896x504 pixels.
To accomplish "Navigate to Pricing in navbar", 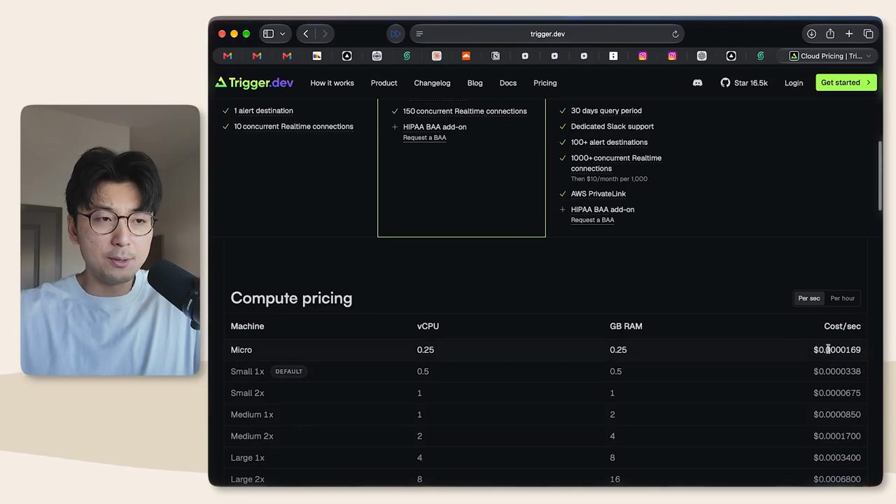I will click(545, 83).
